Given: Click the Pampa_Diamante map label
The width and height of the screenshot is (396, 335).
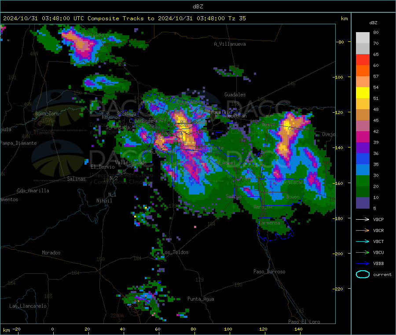Looking at the screenshot, I should point(18,143).
